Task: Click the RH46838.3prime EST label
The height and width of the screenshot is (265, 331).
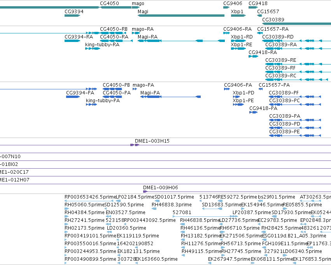Action: (x=172, y=205)
